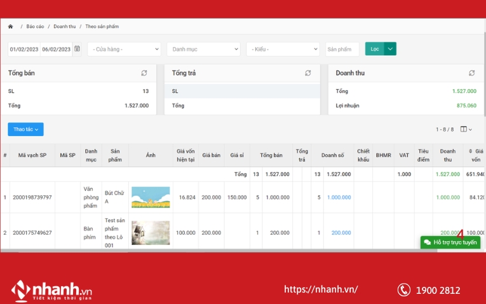Screen dimensions: 486x304
Task: Refresh the Doanh thu panel
Action: tap(471, 73)
